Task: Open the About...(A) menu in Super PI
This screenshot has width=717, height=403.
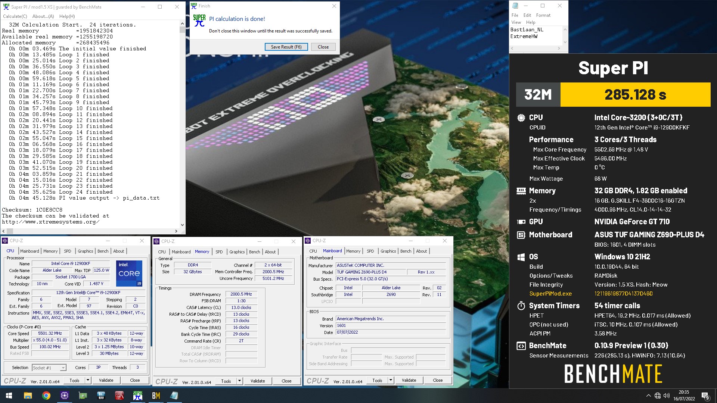Action: point(43,16)
